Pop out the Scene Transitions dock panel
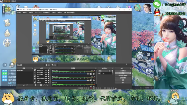Viewport: 187px width, 105px height. [112, 68]
